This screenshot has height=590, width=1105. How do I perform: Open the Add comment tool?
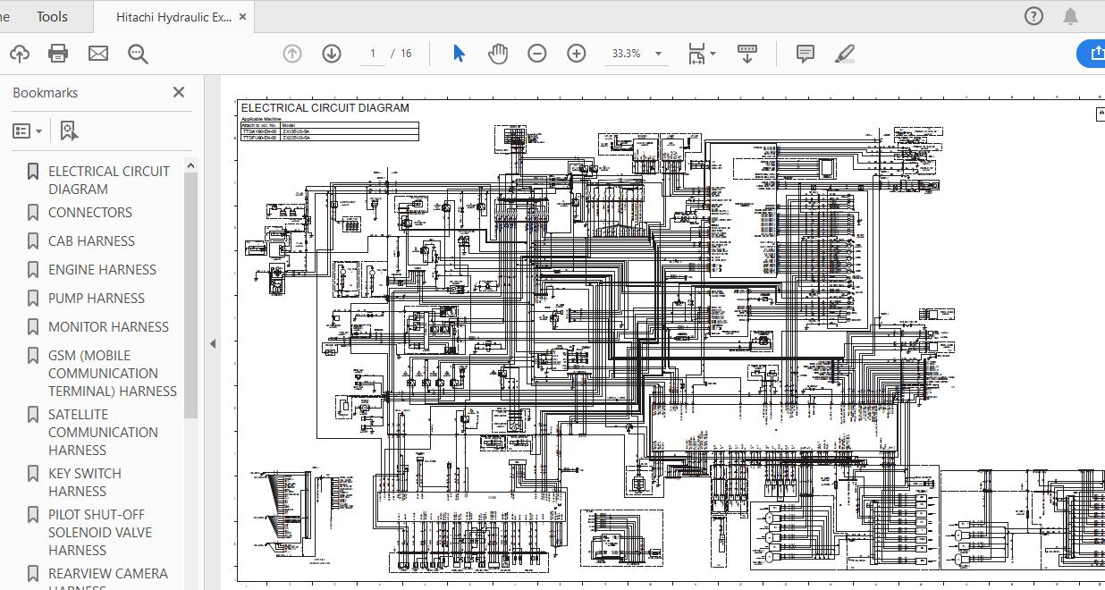[x=805, y=54]
